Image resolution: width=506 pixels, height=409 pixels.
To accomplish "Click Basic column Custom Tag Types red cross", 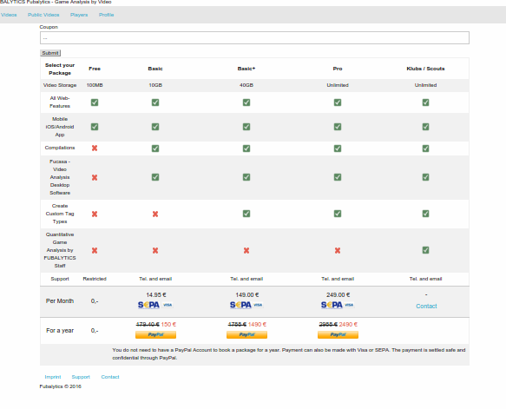I will [155, 214].
